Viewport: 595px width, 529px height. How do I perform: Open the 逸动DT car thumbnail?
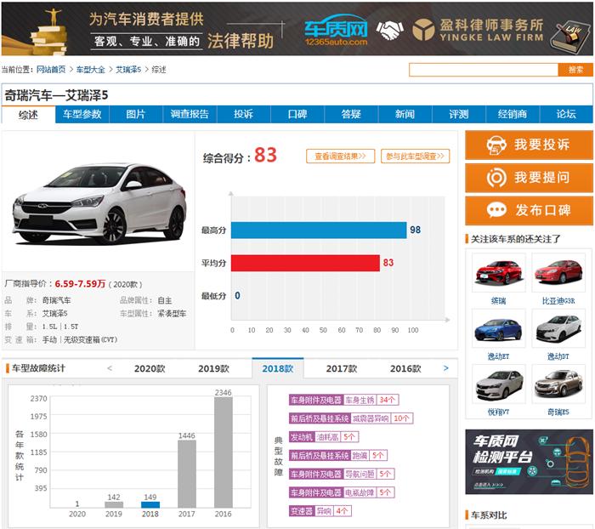pos(558,328)
